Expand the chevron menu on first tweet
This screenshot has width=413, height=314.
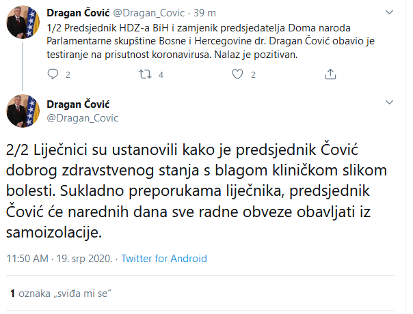[389, 12]
